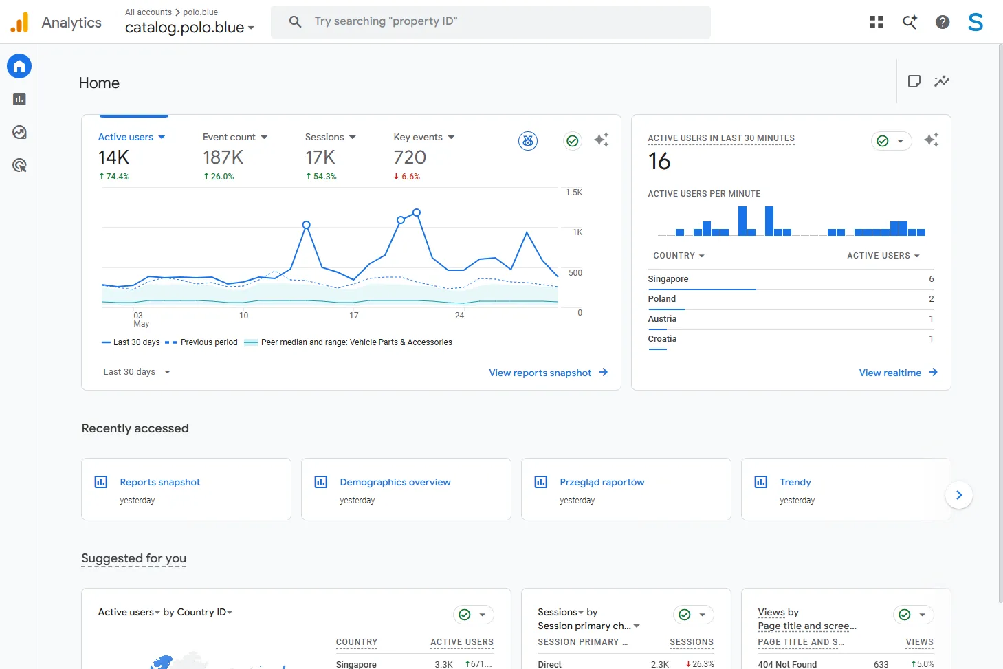This screenshot has width=1003, height=669.
Task: Open the Home section in sidebar
Action: (x=19, y=66)
